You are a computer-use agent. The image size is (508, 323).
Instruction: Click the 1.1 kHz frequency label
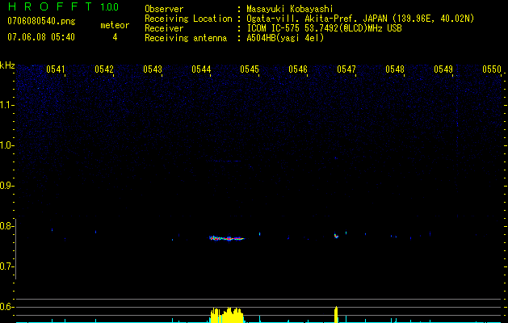coord(6,105)
